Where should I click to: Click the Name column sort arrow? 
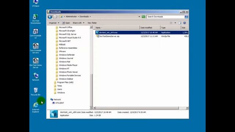[102, 28]
